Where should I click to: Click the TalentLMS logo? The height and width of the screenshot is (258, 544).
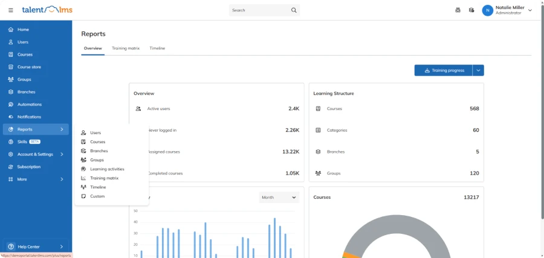point(47,10)
